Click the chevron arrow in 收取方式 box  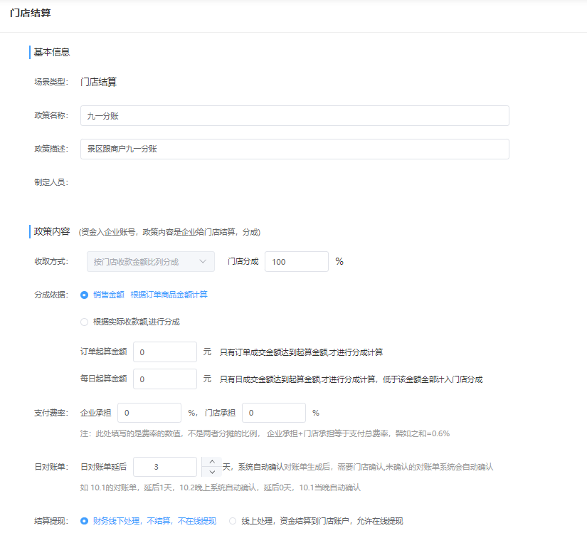click(x=203, y=262)
